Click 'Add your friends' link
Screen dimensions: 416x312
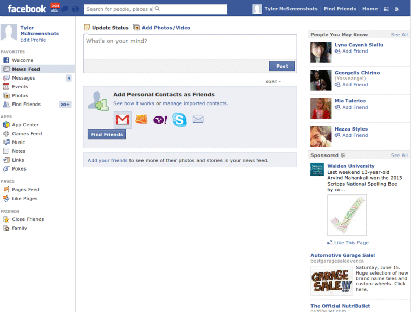[108, 160]
